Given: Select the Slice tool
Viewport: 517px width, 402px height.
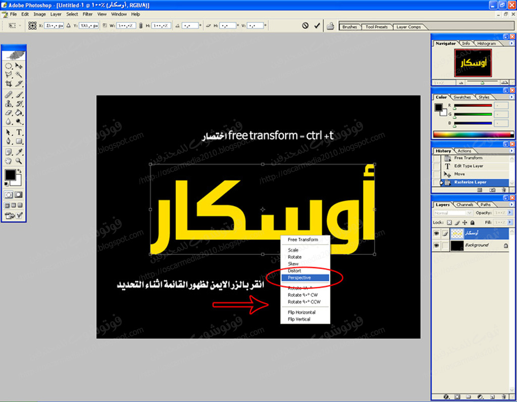Looking at the screenshot, I should (x=19, y=83).
